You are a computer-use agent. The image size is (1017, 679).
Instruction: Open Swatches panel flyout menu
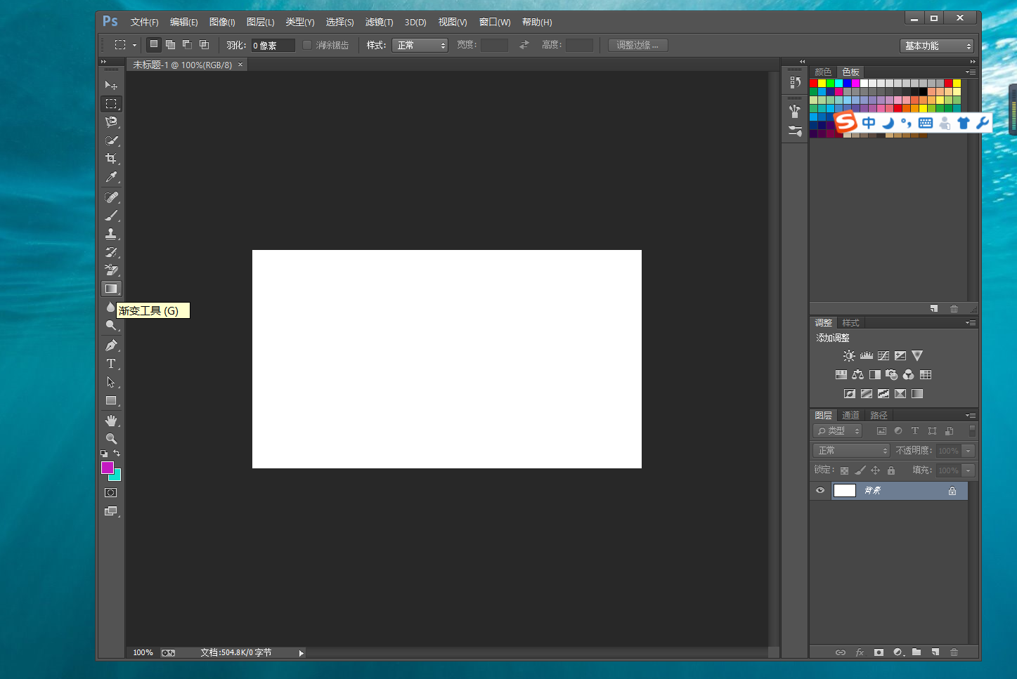971,72
